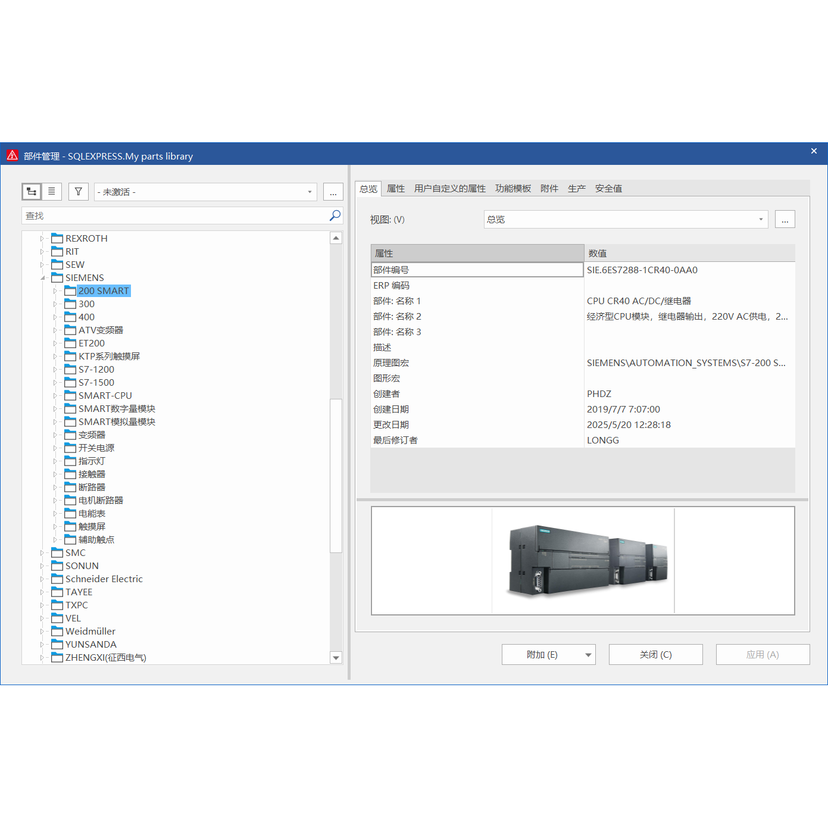The height and width of the screenshot is (828, 828).
Task: Switch to the 总览 tab
Action: click(x=368, y=188)
